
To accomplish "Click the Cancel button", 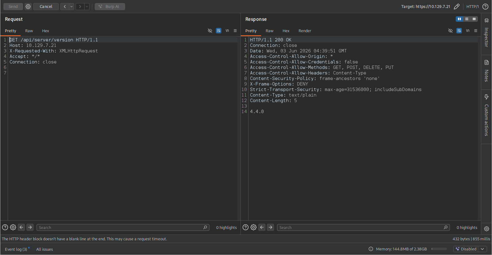I will click(46, 6).
